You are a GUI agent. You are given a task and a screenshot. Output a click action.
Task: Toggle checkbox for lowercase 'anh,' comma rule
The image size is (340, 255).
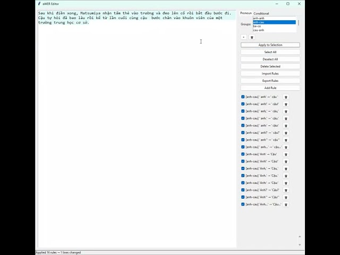click(x=243, y=111)
